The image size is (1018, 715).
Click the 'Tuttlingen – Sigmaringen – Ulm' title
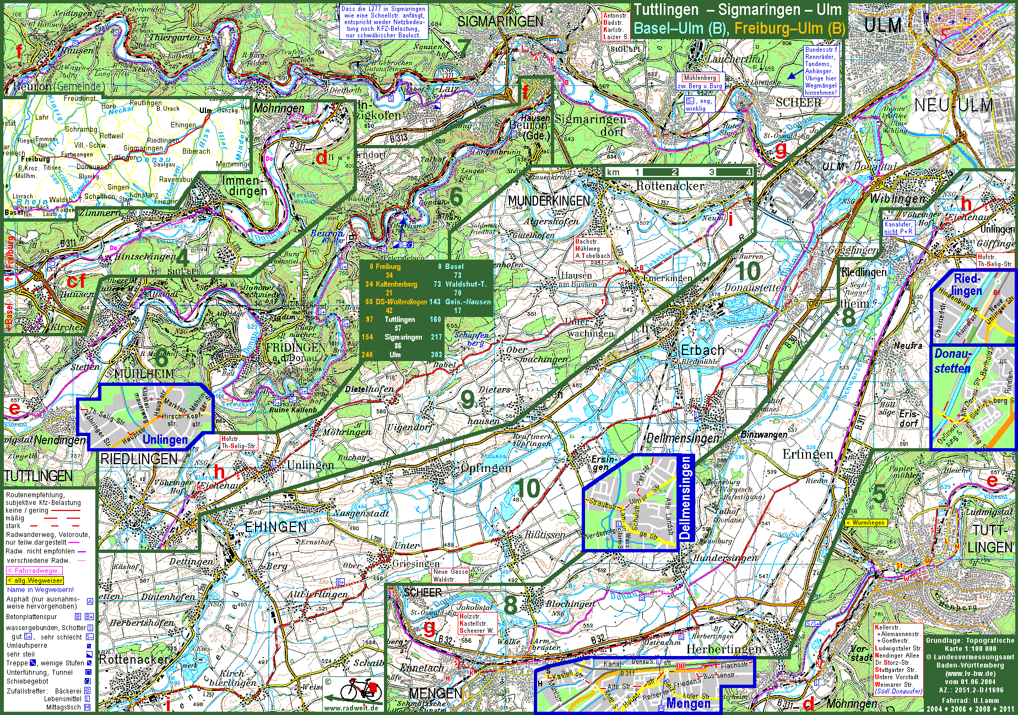coord(738,10)
